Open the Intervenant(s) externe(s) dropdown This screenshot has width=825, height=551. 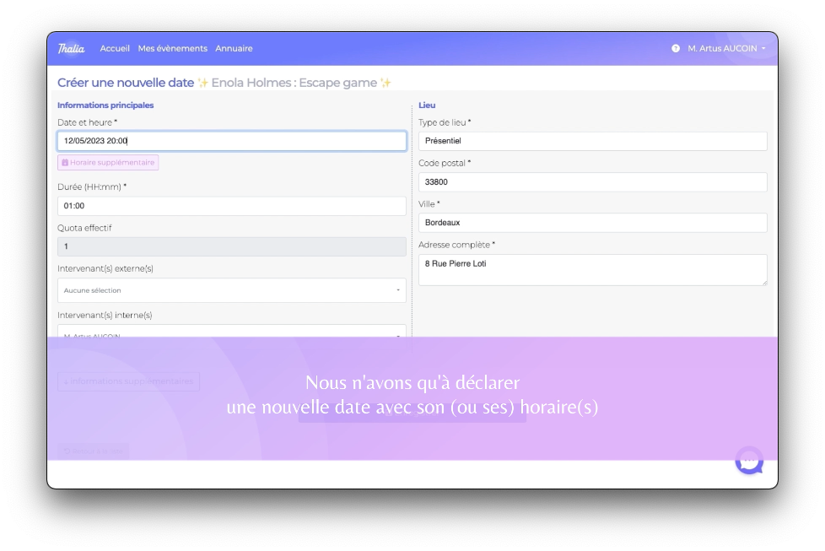point(231,290)
